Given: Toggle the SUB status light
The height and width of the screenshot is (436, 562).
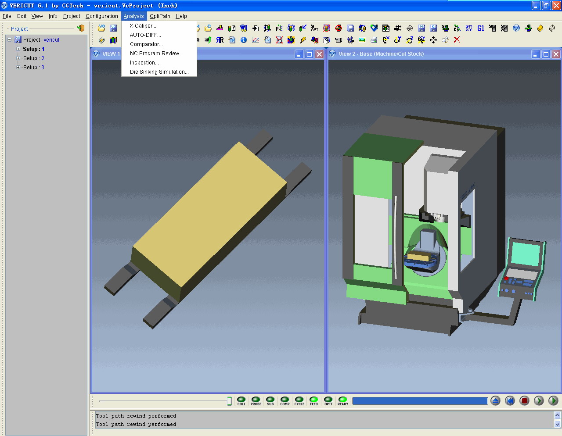Looking at the screenshot, I should pyautogui.click(x=270, y=401).
